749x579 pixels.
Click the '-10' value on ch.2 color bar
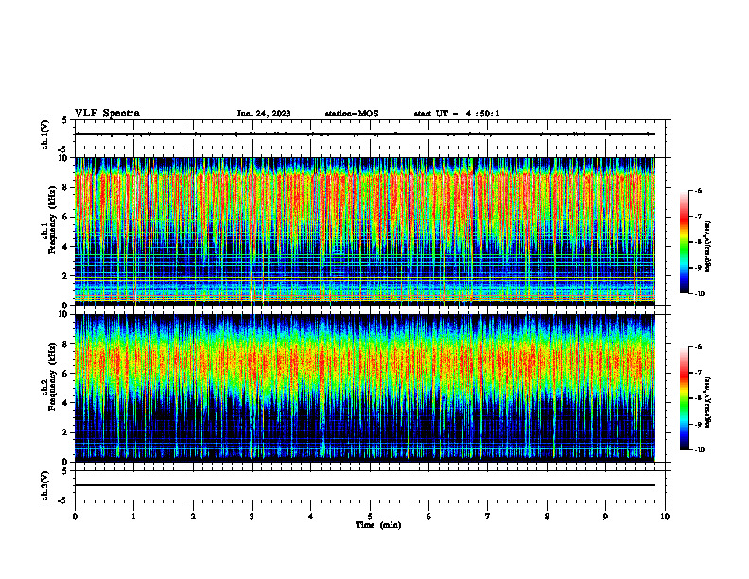[699, 450]
